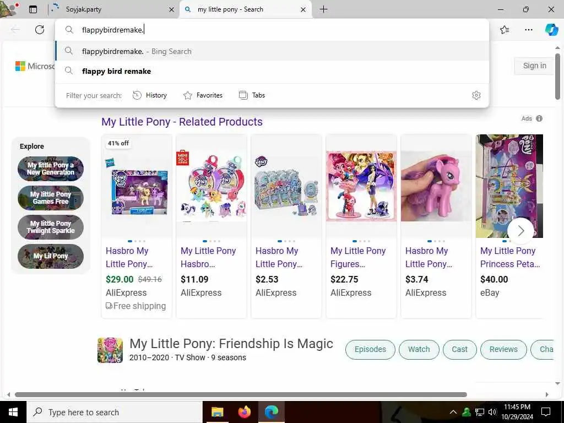Select the flappy bird remake suggestion
Screen dimensions: 564x423
272,71
